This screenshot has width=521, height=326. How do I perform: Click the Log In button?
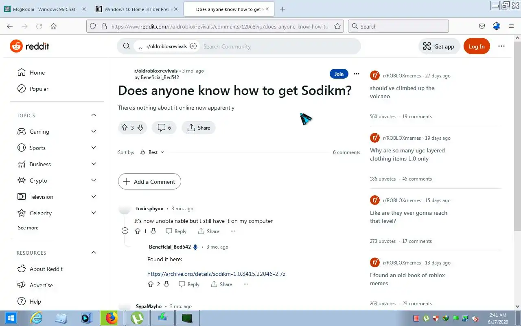(477, 46)
